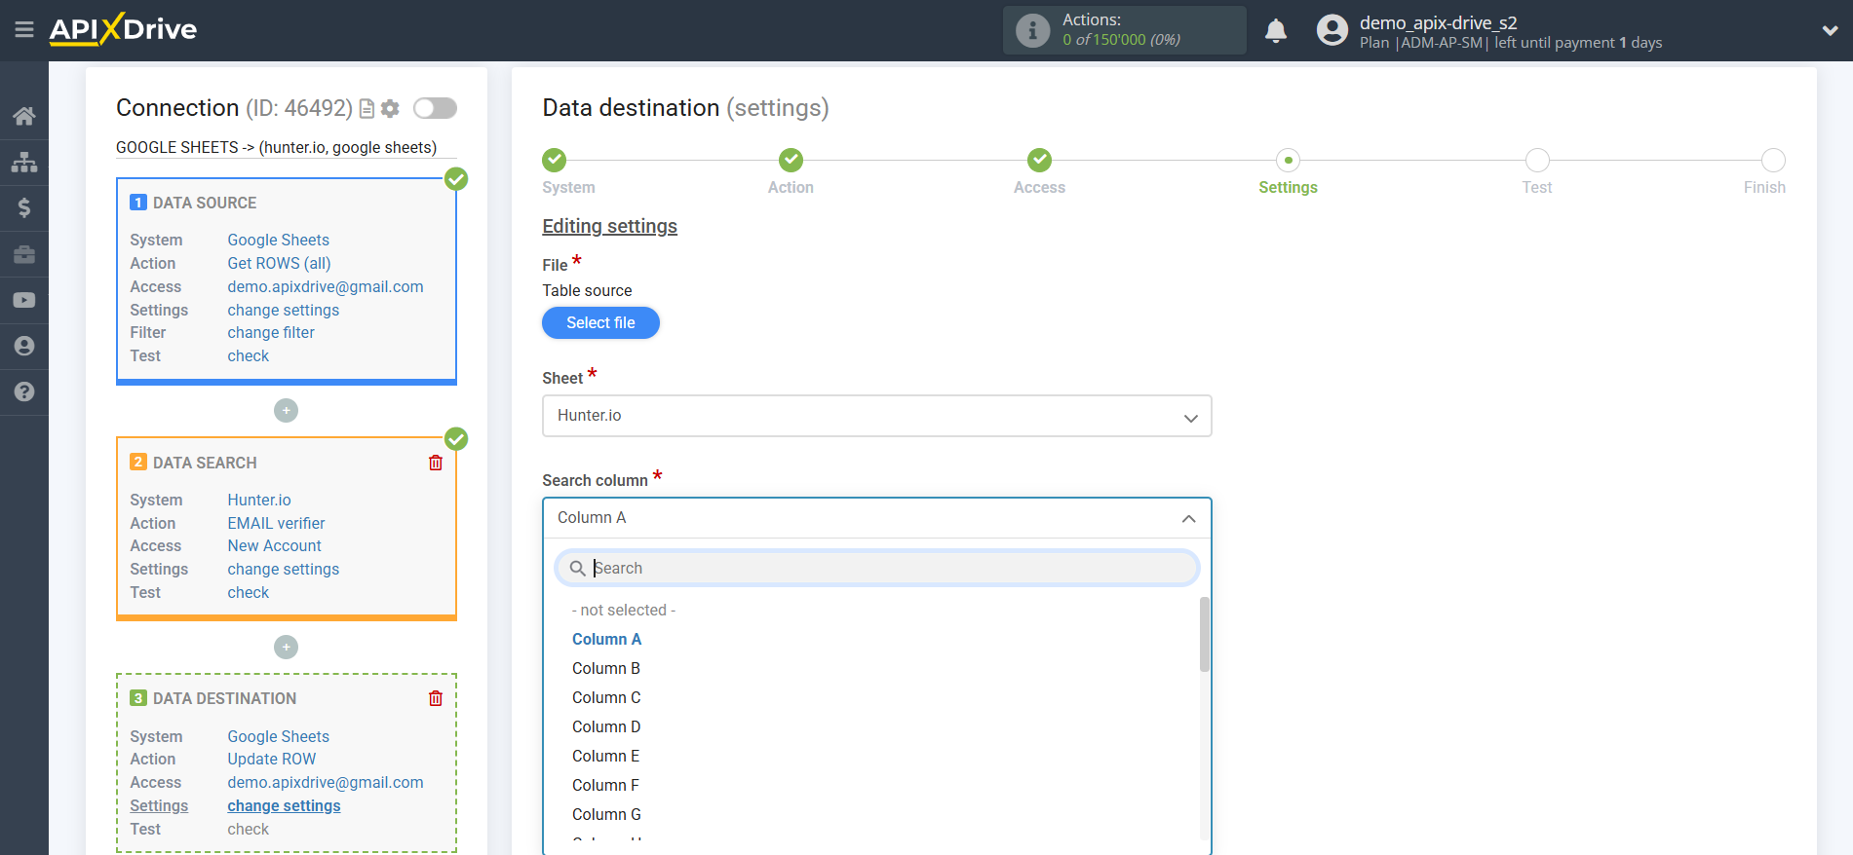
Task: Click the Action step circle
Action: tap(791, 160)
